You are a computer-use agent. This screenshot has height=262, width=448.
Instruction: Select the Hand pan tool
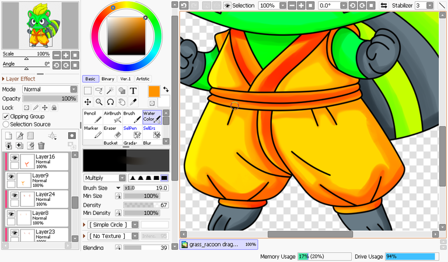point(122,102)
